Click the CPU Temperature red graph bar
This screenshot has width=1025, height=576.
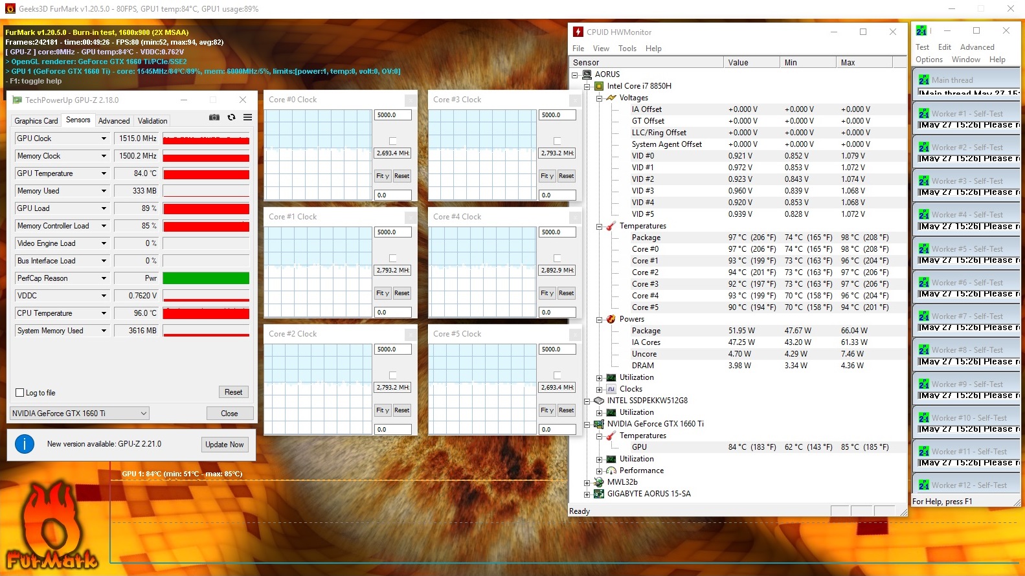pyautogui.click(x=206, y=313)
